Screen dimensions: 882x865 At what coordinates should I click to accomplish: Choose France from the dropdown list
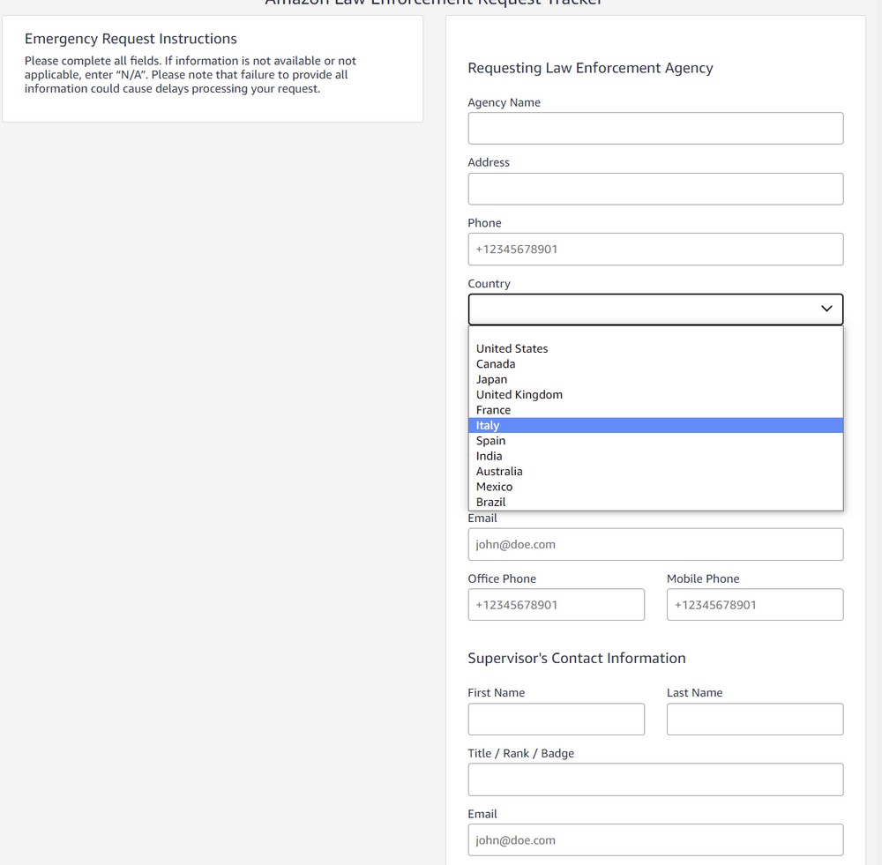coord(655,410)
